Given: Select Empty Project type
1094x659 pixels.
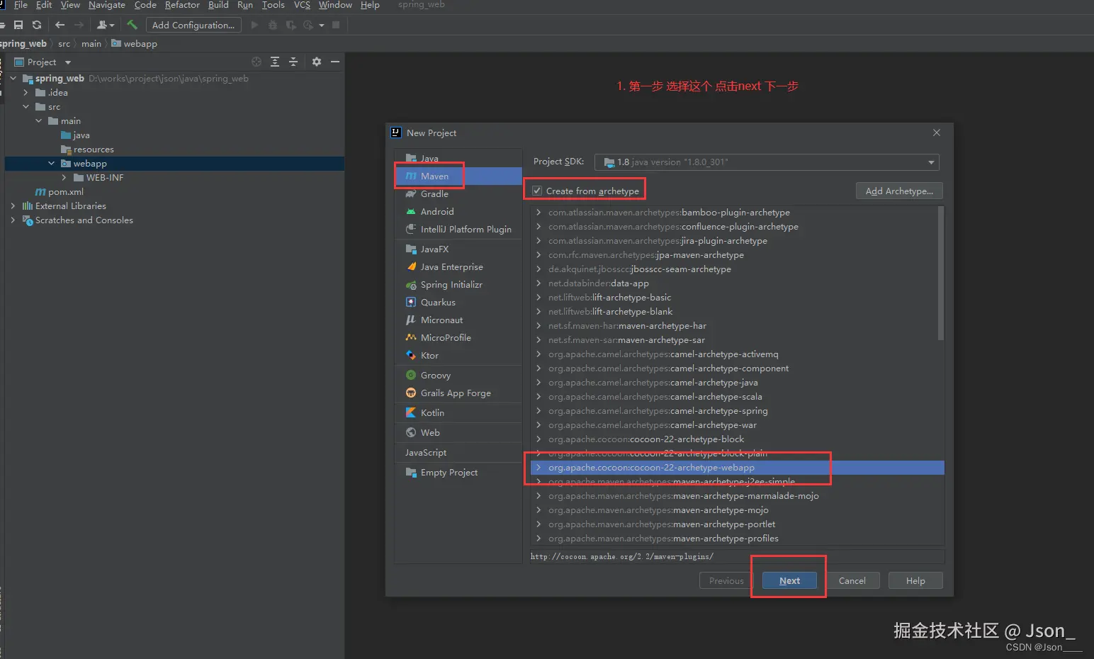Looking at the screenshot, I should tap(458, 472).
